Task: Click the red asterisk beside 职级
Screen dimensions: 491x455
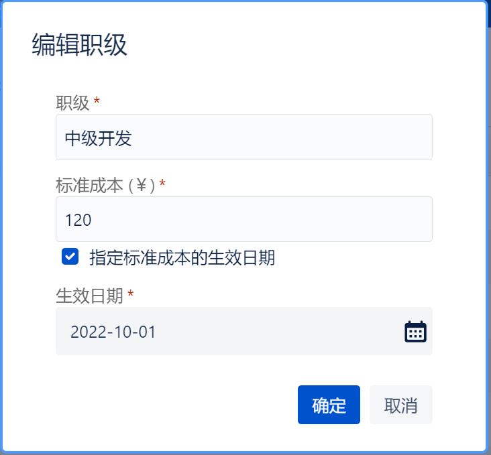Action: [x=97, y=102]
